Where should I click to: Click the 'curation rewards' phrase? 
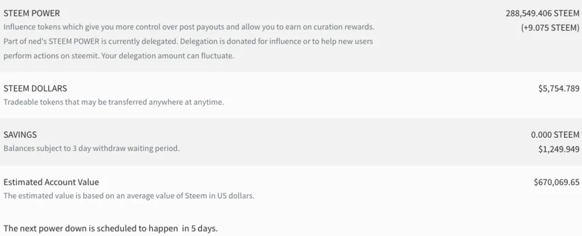coord(344,27)
